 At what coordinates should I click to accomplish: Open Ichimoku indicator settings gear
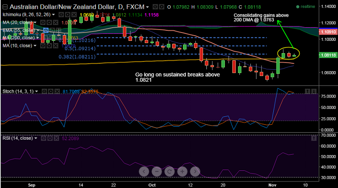[68, 15]
